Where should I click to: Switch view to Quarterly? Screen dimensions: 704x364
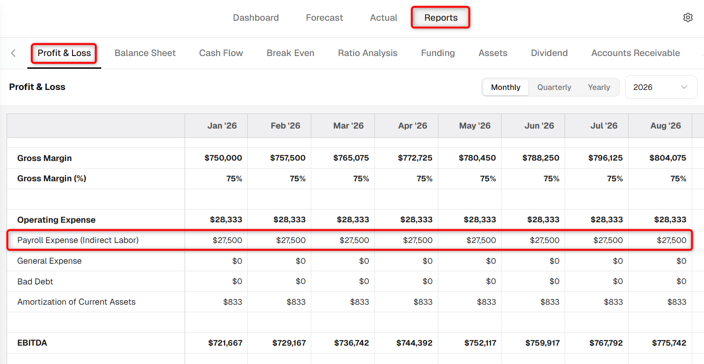pos(554,87)
